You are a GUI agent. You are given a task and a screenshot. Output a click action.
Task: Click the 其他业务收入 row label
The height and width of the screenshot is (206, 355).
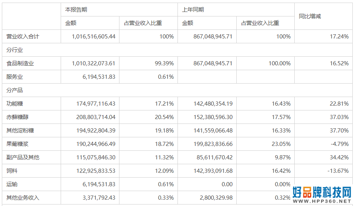coord(22,198)
